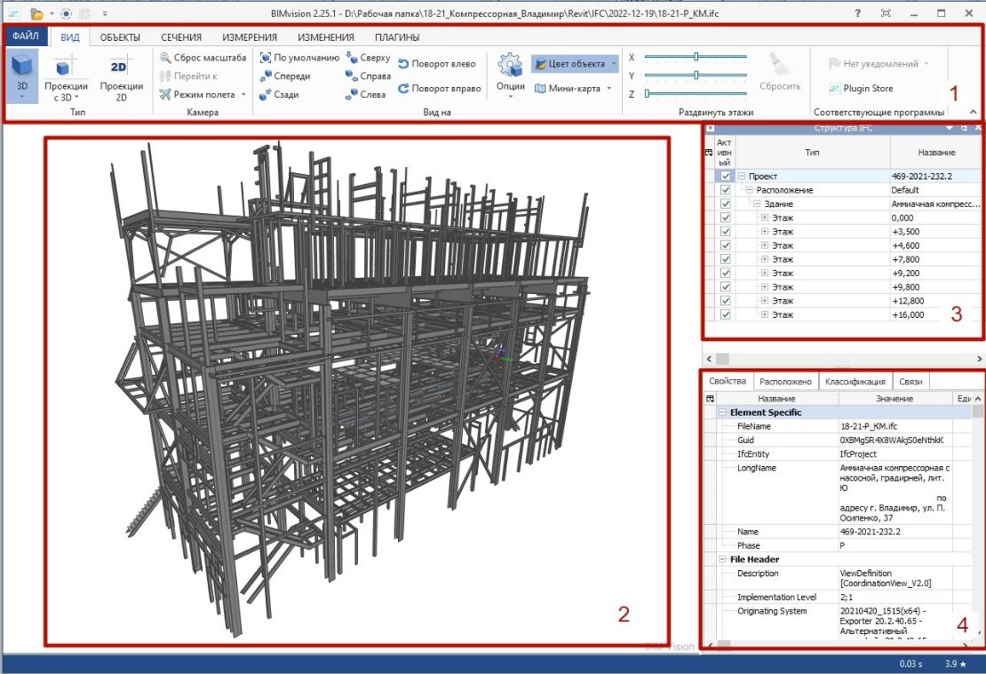Set the view from top (Сверху)
This screenshot has height=674, width=986.
[352, 58]
